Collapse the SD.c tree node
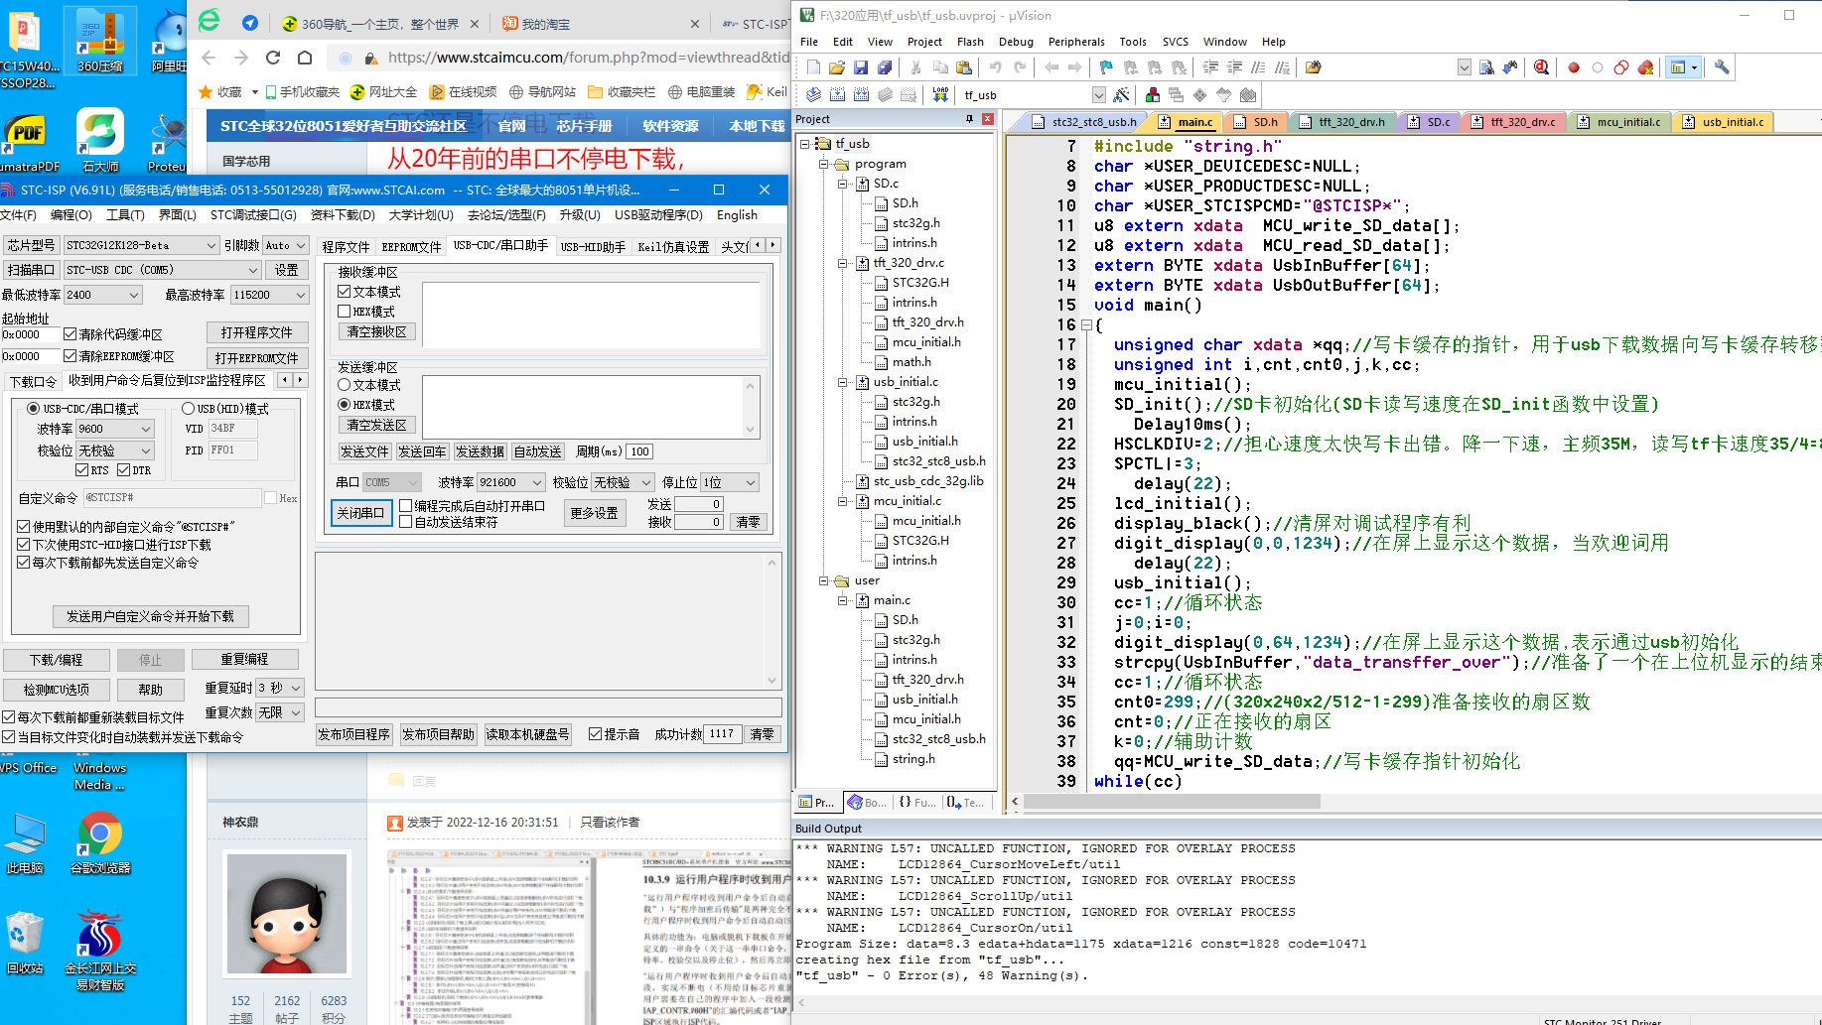Screen dimensions: 1822x1025 pyautogui.click(x=843, y=184)
